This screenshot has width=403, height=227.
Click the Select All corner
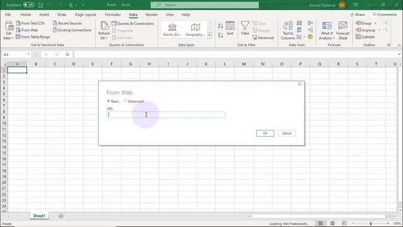click(x=4, y=64)
